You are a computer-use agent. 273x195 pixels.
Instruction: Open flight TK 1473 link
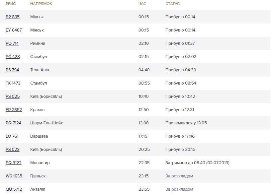pos(13,83)
